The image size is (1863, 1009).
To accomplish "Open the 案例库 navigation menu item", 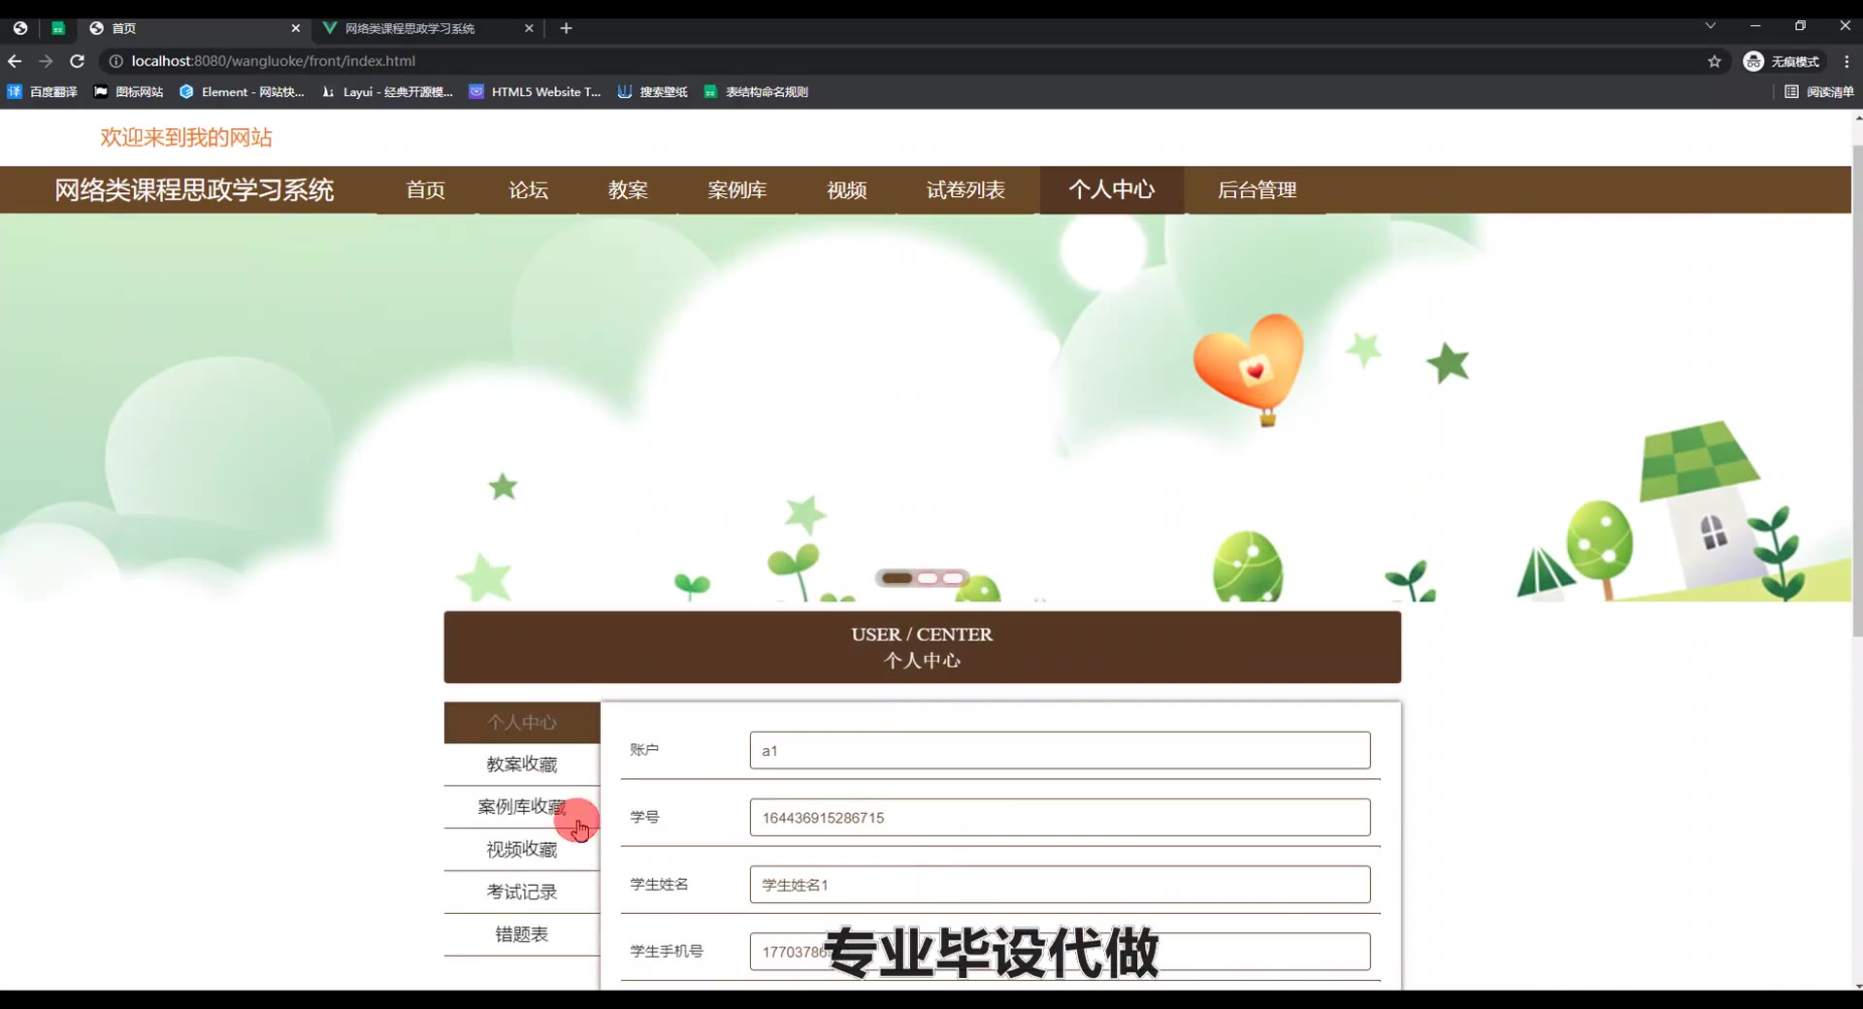I will point(737,190).
